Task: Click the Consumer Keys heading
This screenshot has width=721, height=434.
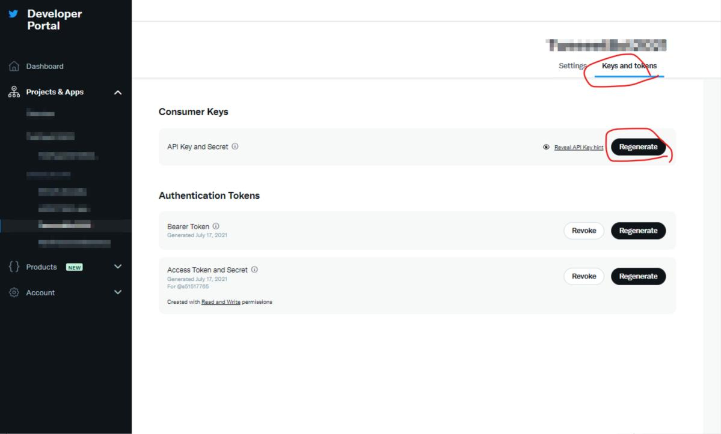Action: tap(193, 112)
